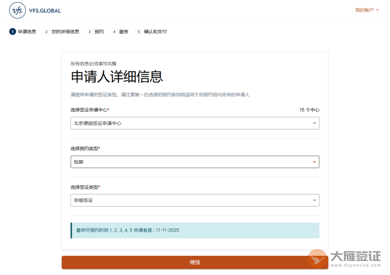Image resolution: width=390 pixels, height=275 pixels.
Task: Click the 选择签证类型 field label
Action: tap(85, 187)
